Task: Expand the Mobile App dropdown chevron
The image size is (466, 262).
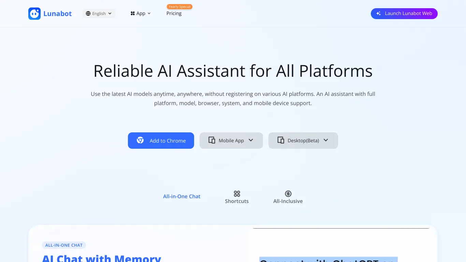Action: (251, 140)
